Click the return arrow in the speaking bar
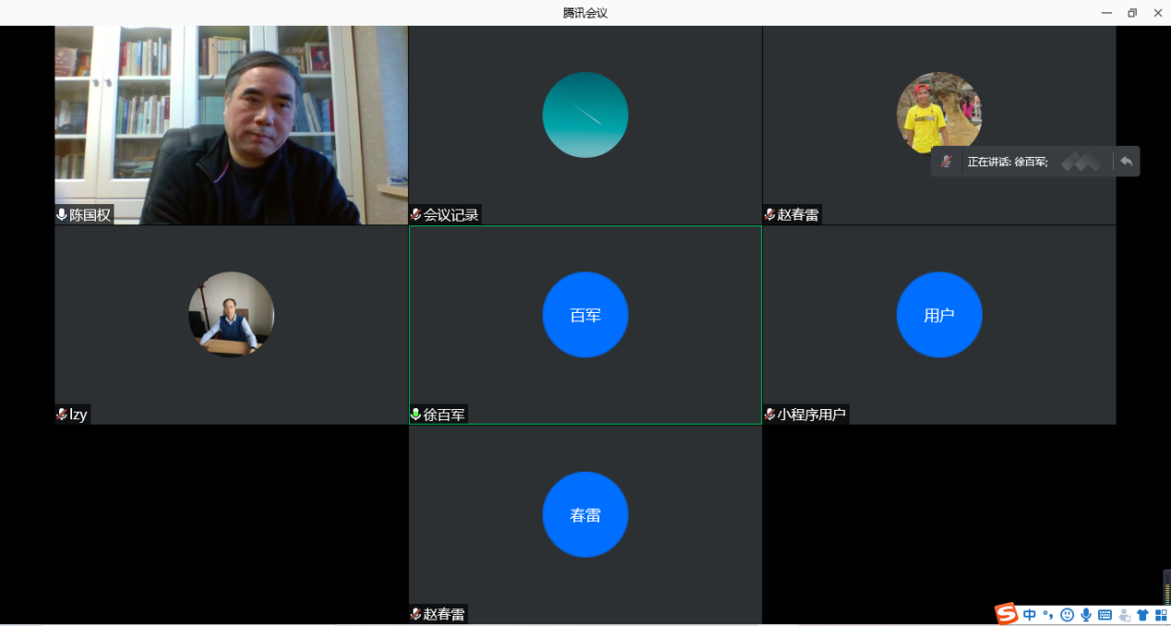This screenshot has height=626, width=1171. click(1126, 162)
